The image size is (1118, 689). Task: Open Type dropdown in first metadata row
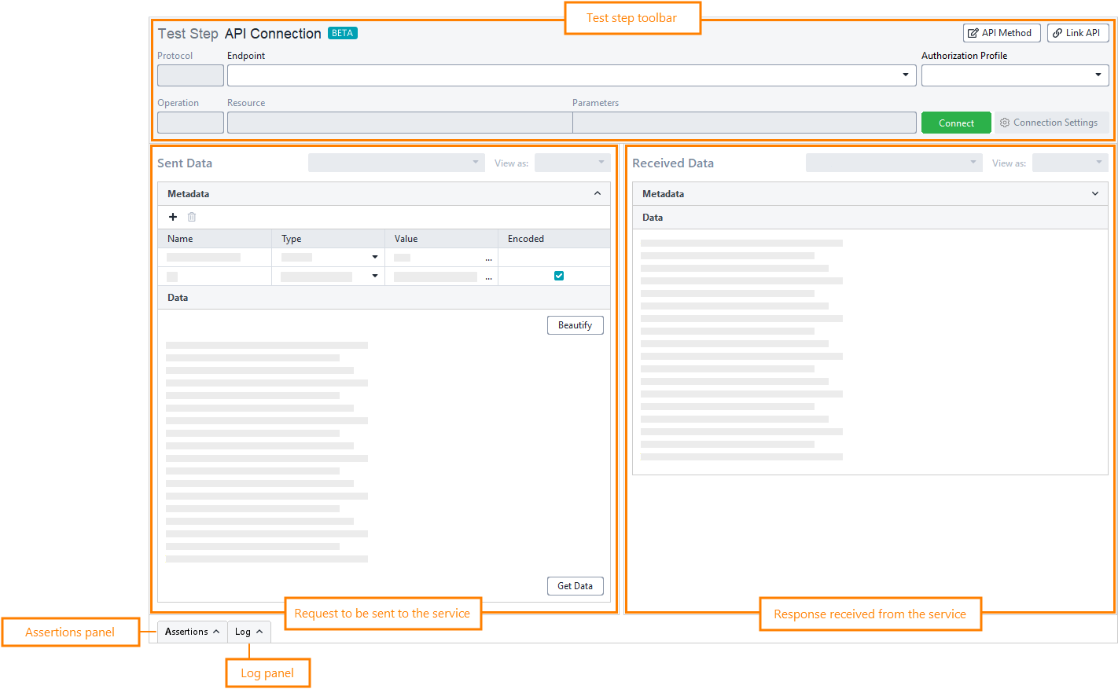point(375,257)
